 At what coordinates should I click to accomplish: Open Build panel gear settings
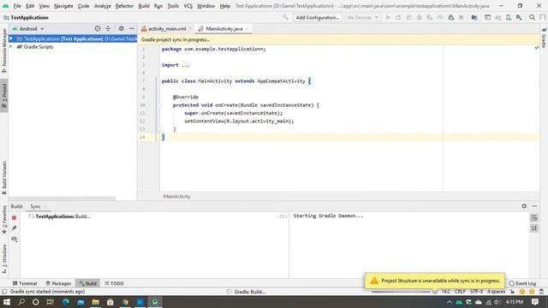[x=524, y=206]
